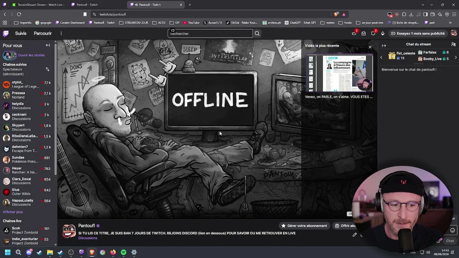Click the Bits diamond icon
Screen dimensions: 459x258
383,33
